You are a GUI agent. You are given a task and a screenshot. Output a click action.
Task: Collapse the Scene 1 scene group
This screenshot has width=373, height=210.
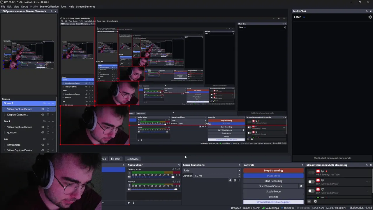pos(53,103)
